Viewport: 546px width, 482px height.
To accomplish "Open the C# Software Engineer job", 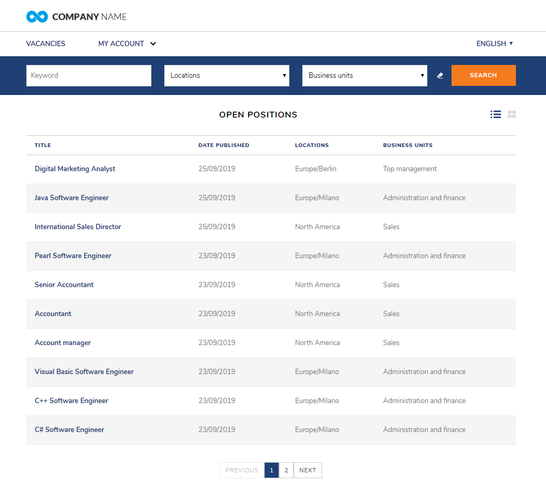I will tap(68, 429).
